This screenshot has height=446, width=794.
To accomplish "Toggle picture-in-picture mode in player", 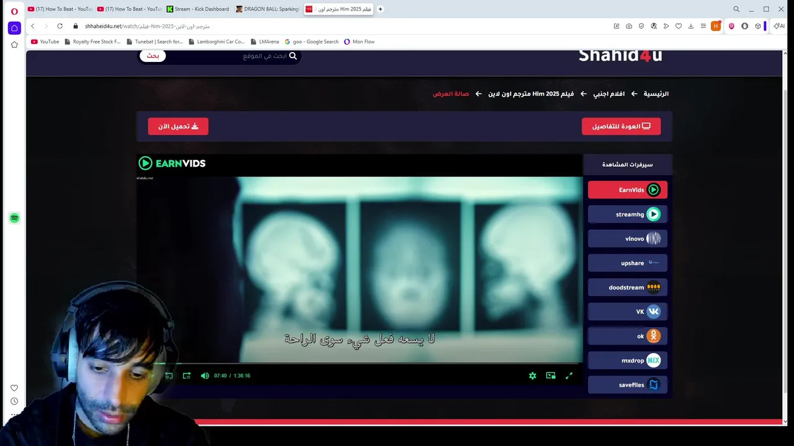I will 551,375.
